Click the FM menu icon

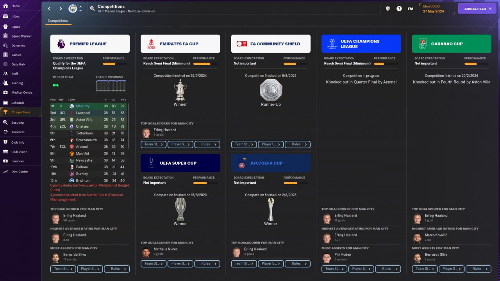tap(411, 9)
